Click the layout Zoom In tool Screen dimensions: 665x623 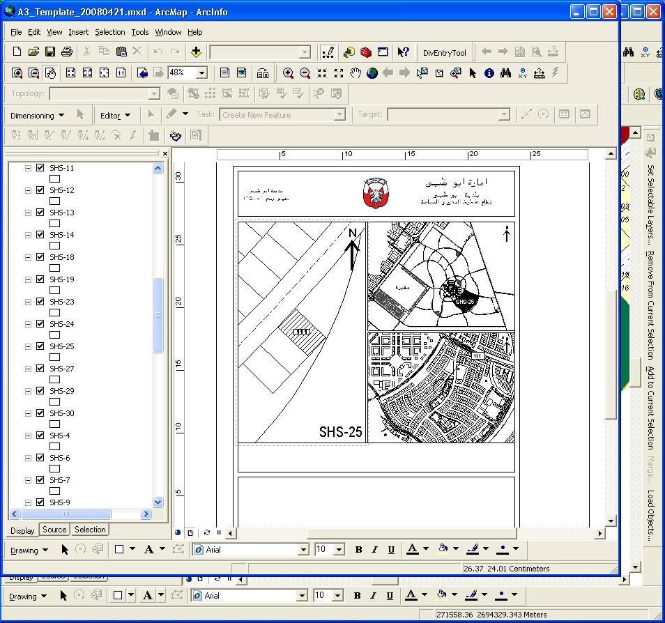tap(17, 73)
